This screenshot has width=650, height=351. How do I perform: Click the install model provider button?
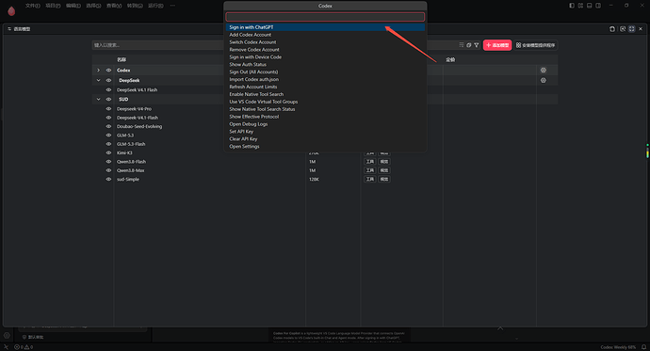point(535,45)
